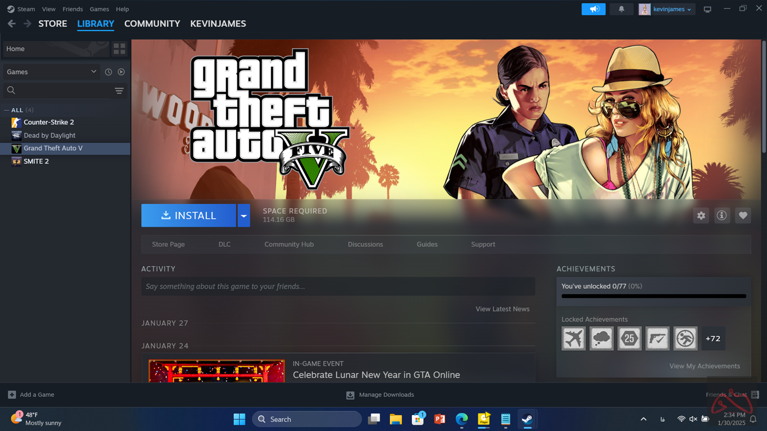Favorite GTA V with the heart icon
Screen dimensions: 767x431
pos(743,215)
